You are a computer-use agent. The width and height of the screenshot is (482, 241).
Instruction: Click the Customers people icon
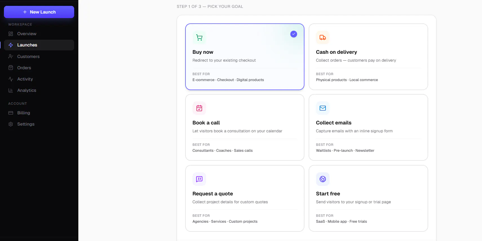11,56
